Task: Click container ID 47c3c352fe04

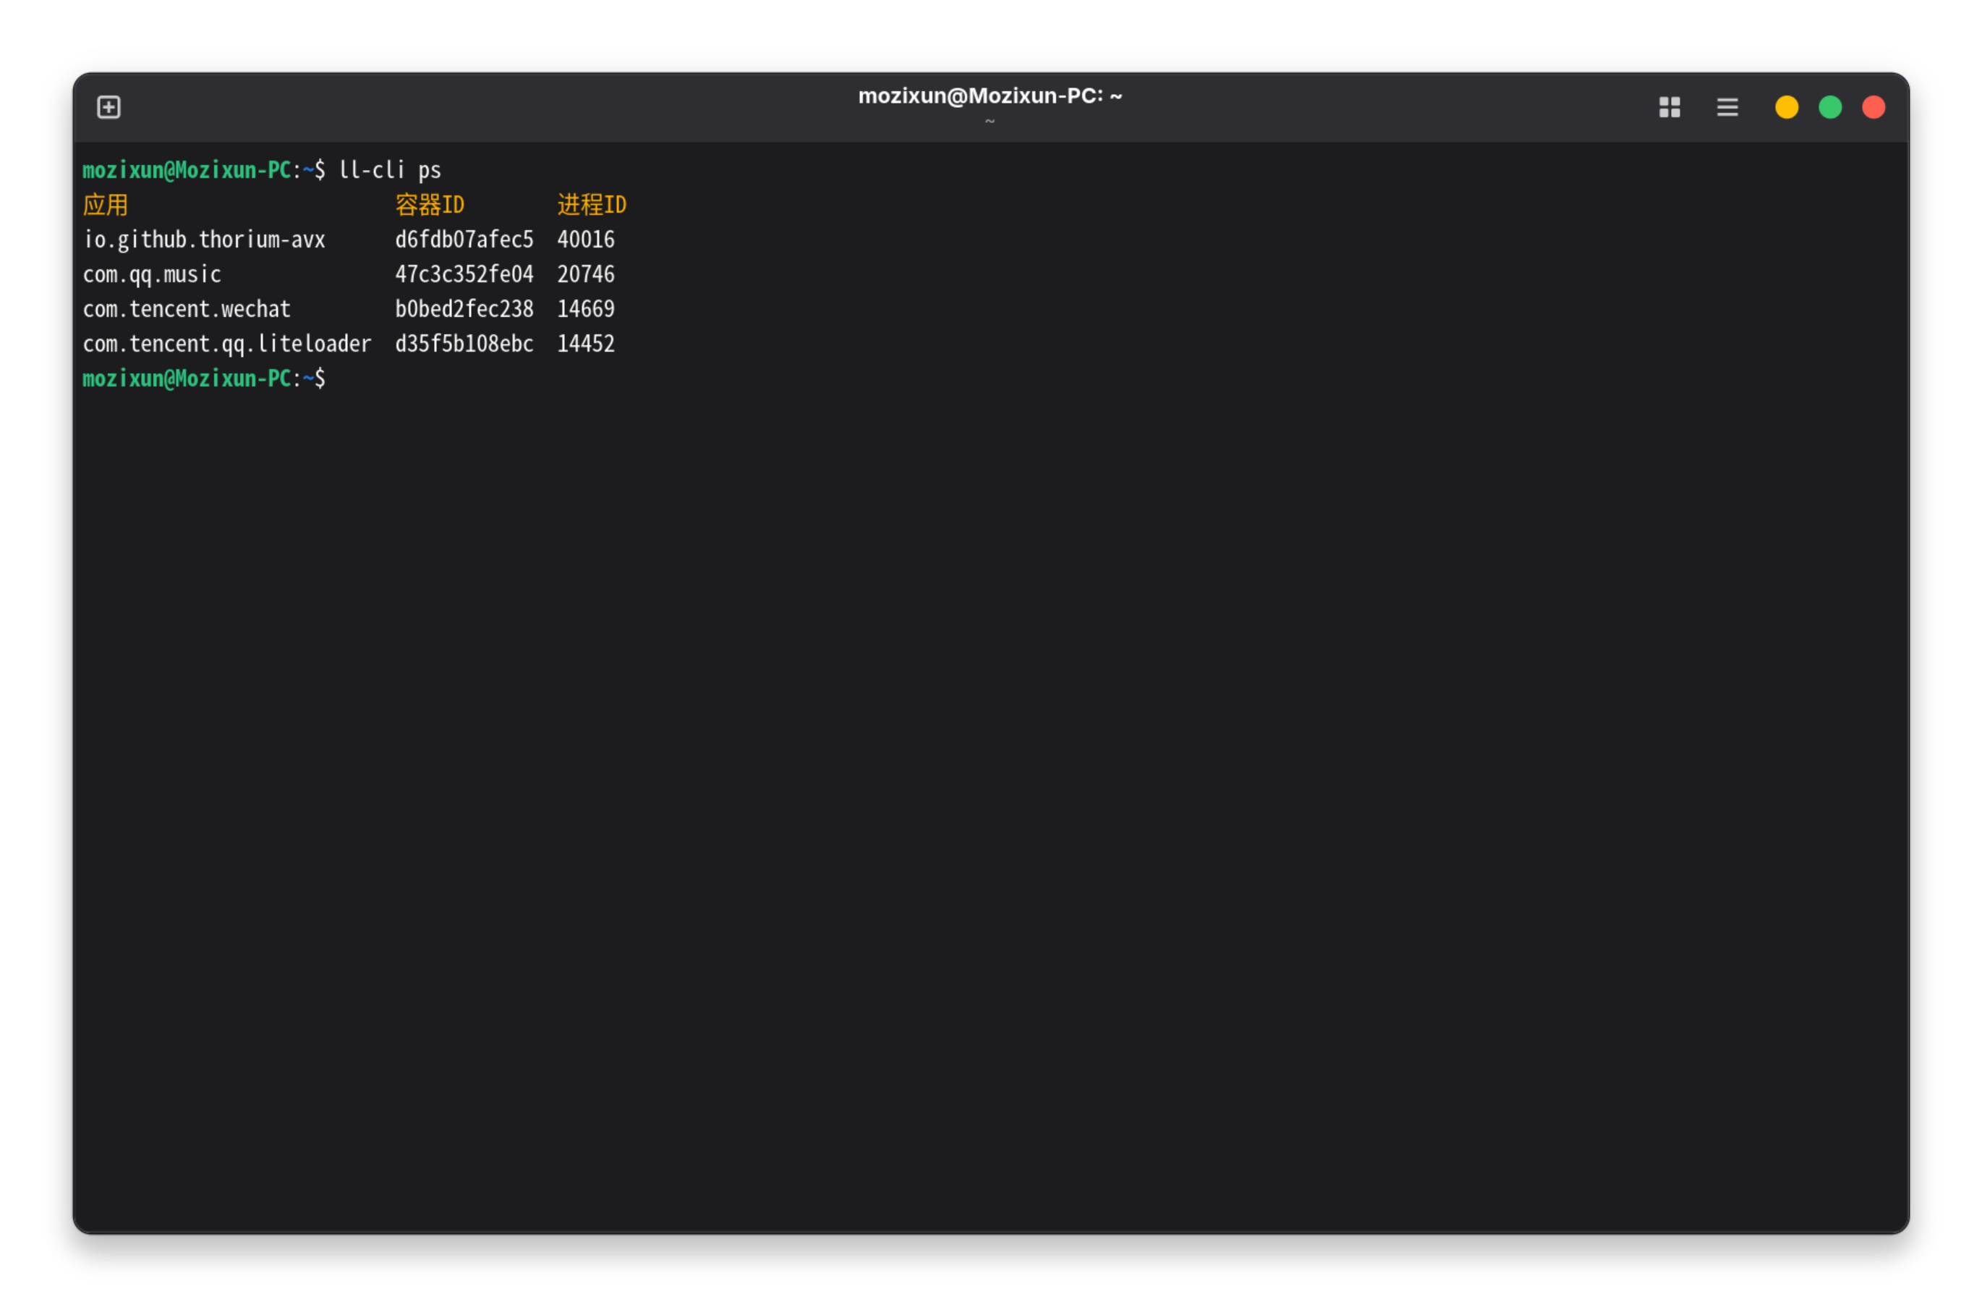Action: click(x=463, y=275)
